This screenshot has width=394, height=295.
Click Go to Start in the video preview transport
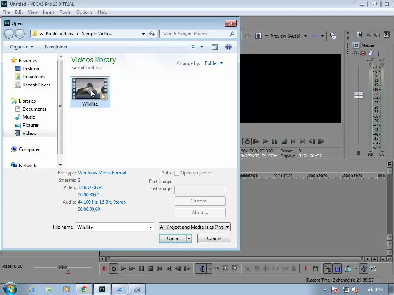(293, 141)
